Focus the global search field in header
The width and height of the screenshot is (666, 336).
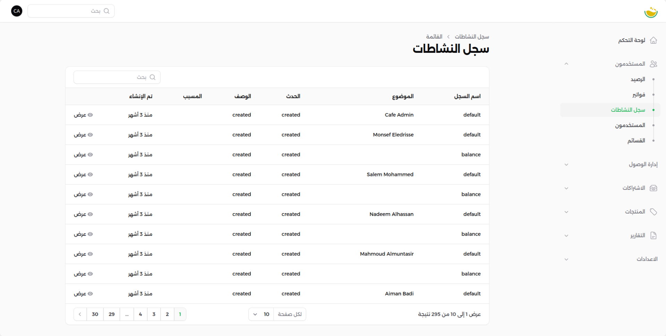(71, 11)
